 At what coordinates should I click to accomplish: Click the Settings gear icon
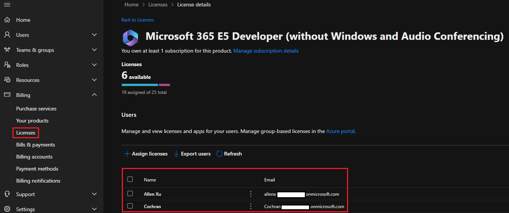point(7,209)
